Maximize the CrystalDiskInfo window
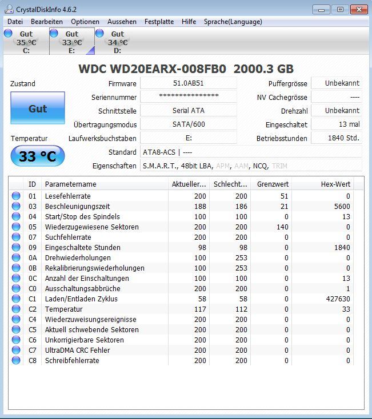 coord(340,10)
